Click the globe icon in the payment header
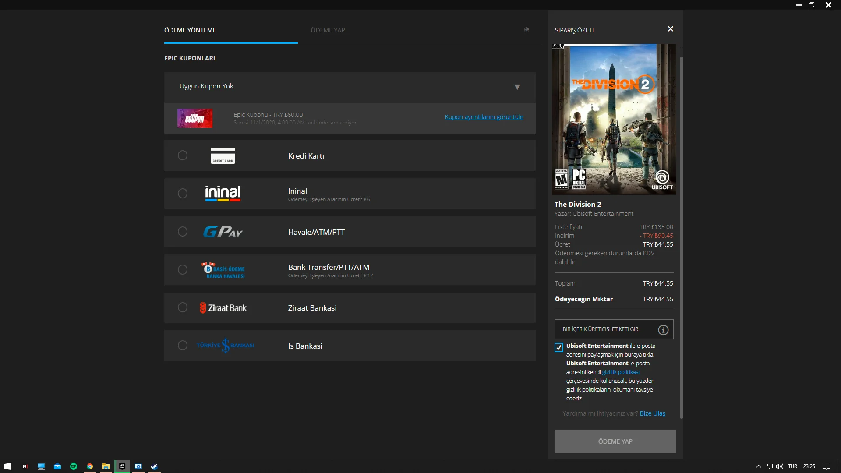 coord(527,30)
